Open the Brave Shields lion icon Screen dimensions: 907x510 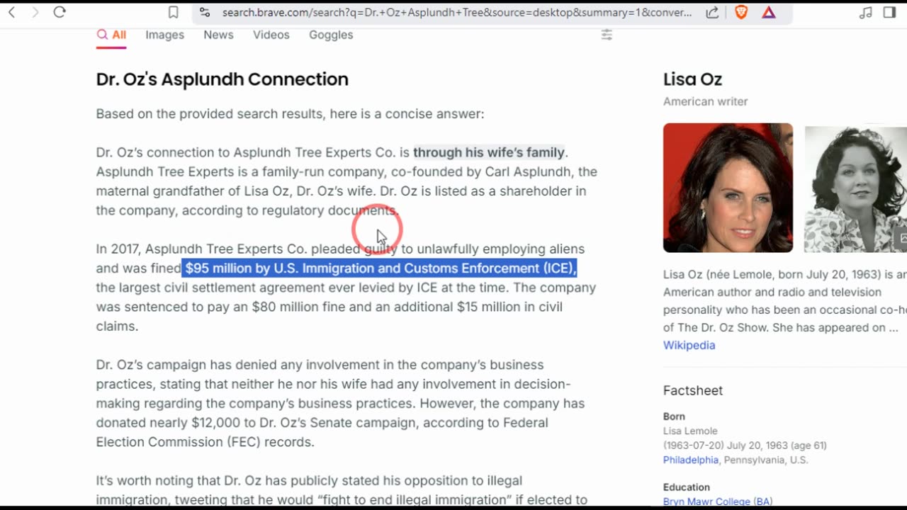pyautogui.click(x=741, y=12)
